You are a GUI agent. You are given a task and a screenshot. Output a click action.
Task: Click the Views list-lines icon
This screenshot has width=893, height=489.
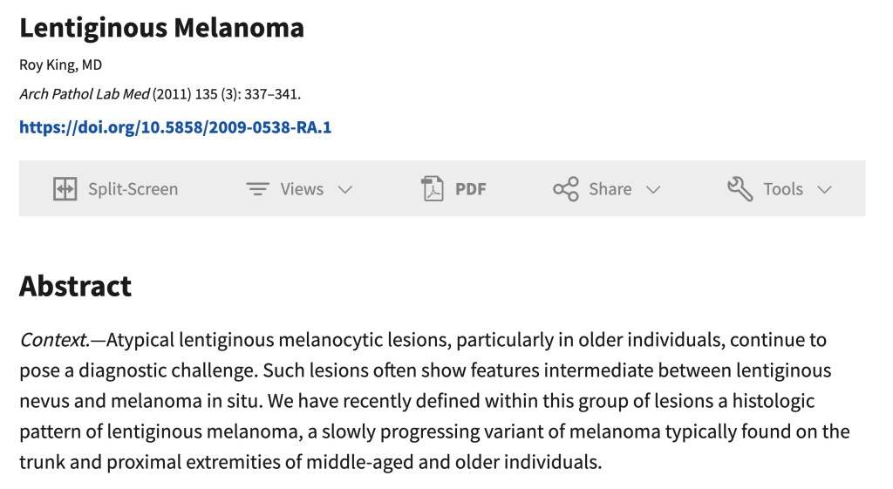tap(257, 189)
